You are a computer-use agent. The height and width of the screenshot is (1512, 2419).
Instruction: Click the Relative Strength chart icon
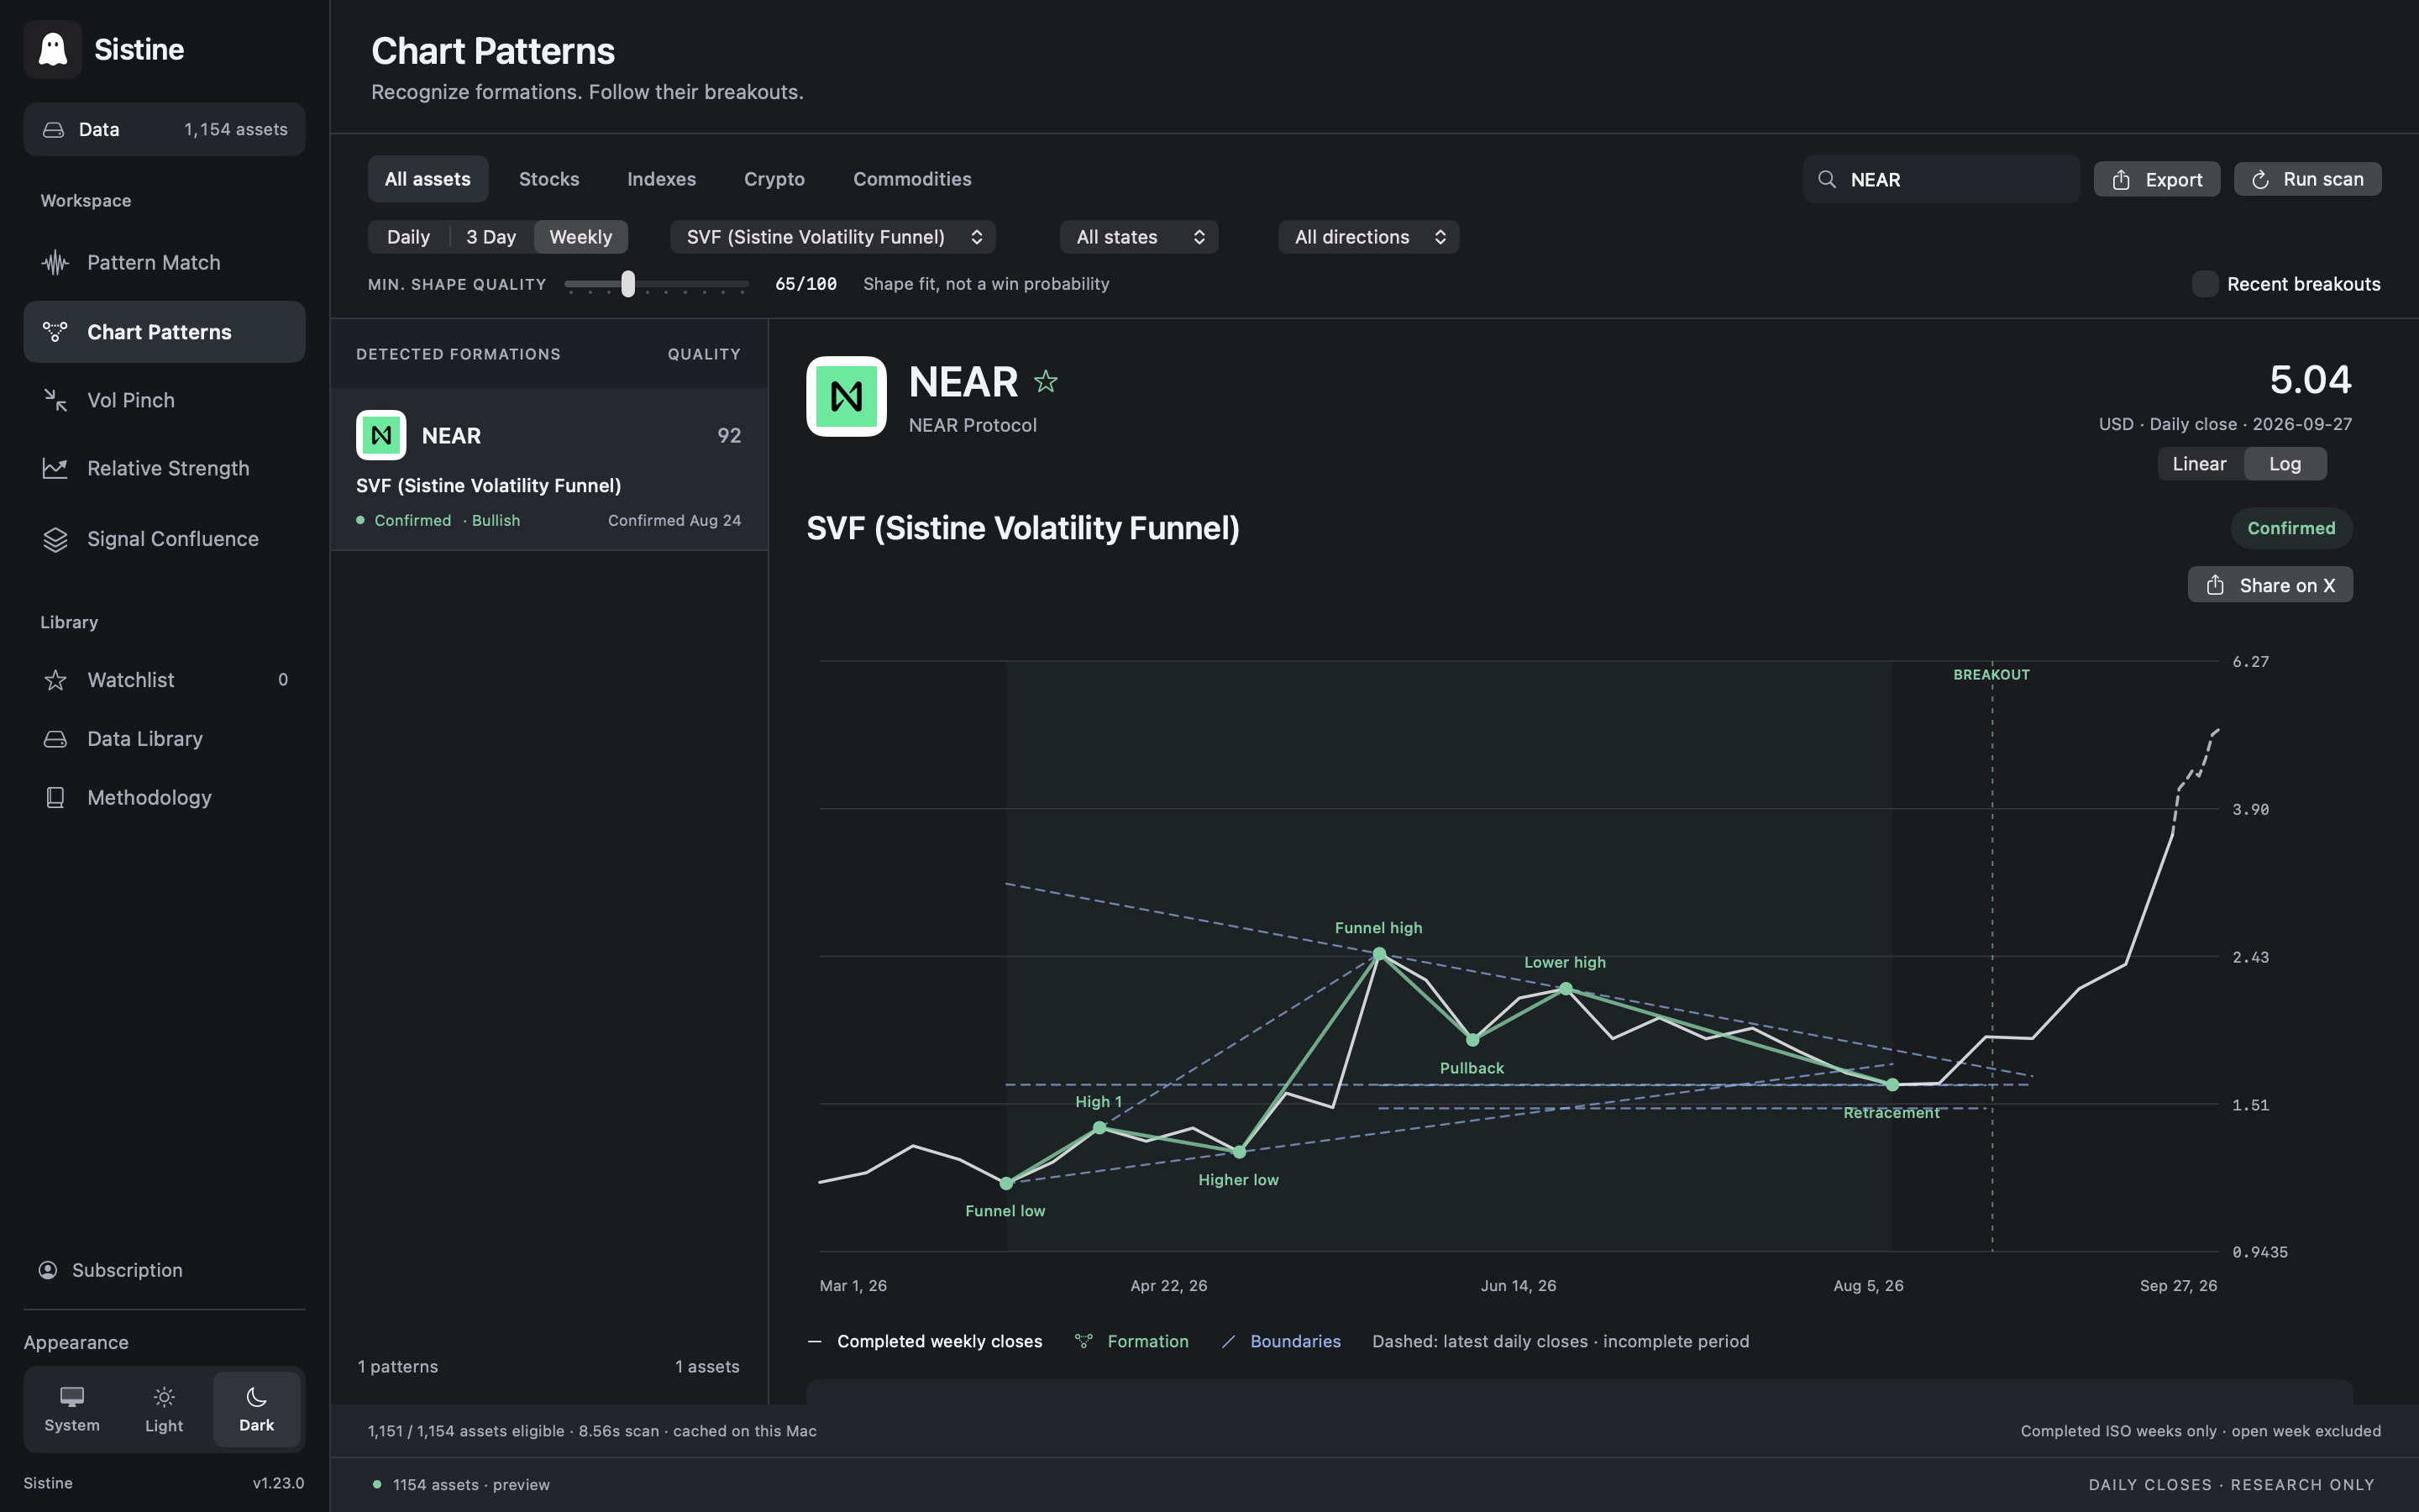(55, 468)
